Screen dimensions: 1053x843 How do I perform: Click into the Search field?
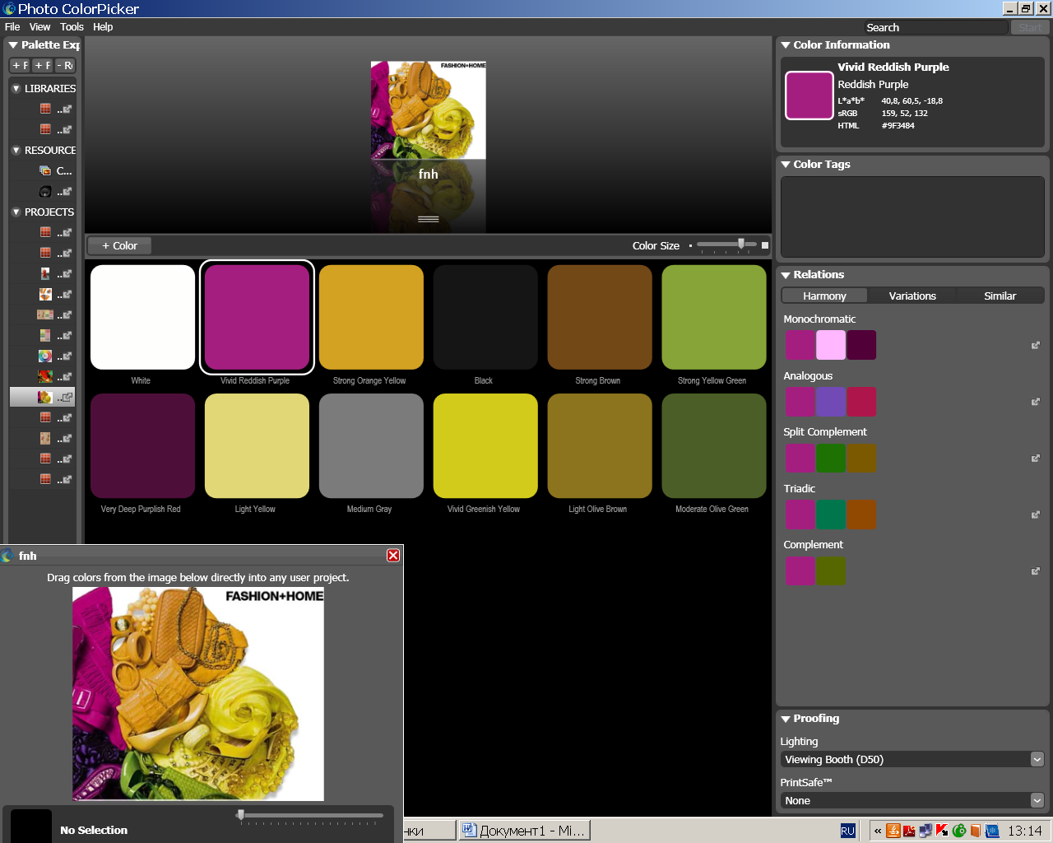click(x=936, y=28)
